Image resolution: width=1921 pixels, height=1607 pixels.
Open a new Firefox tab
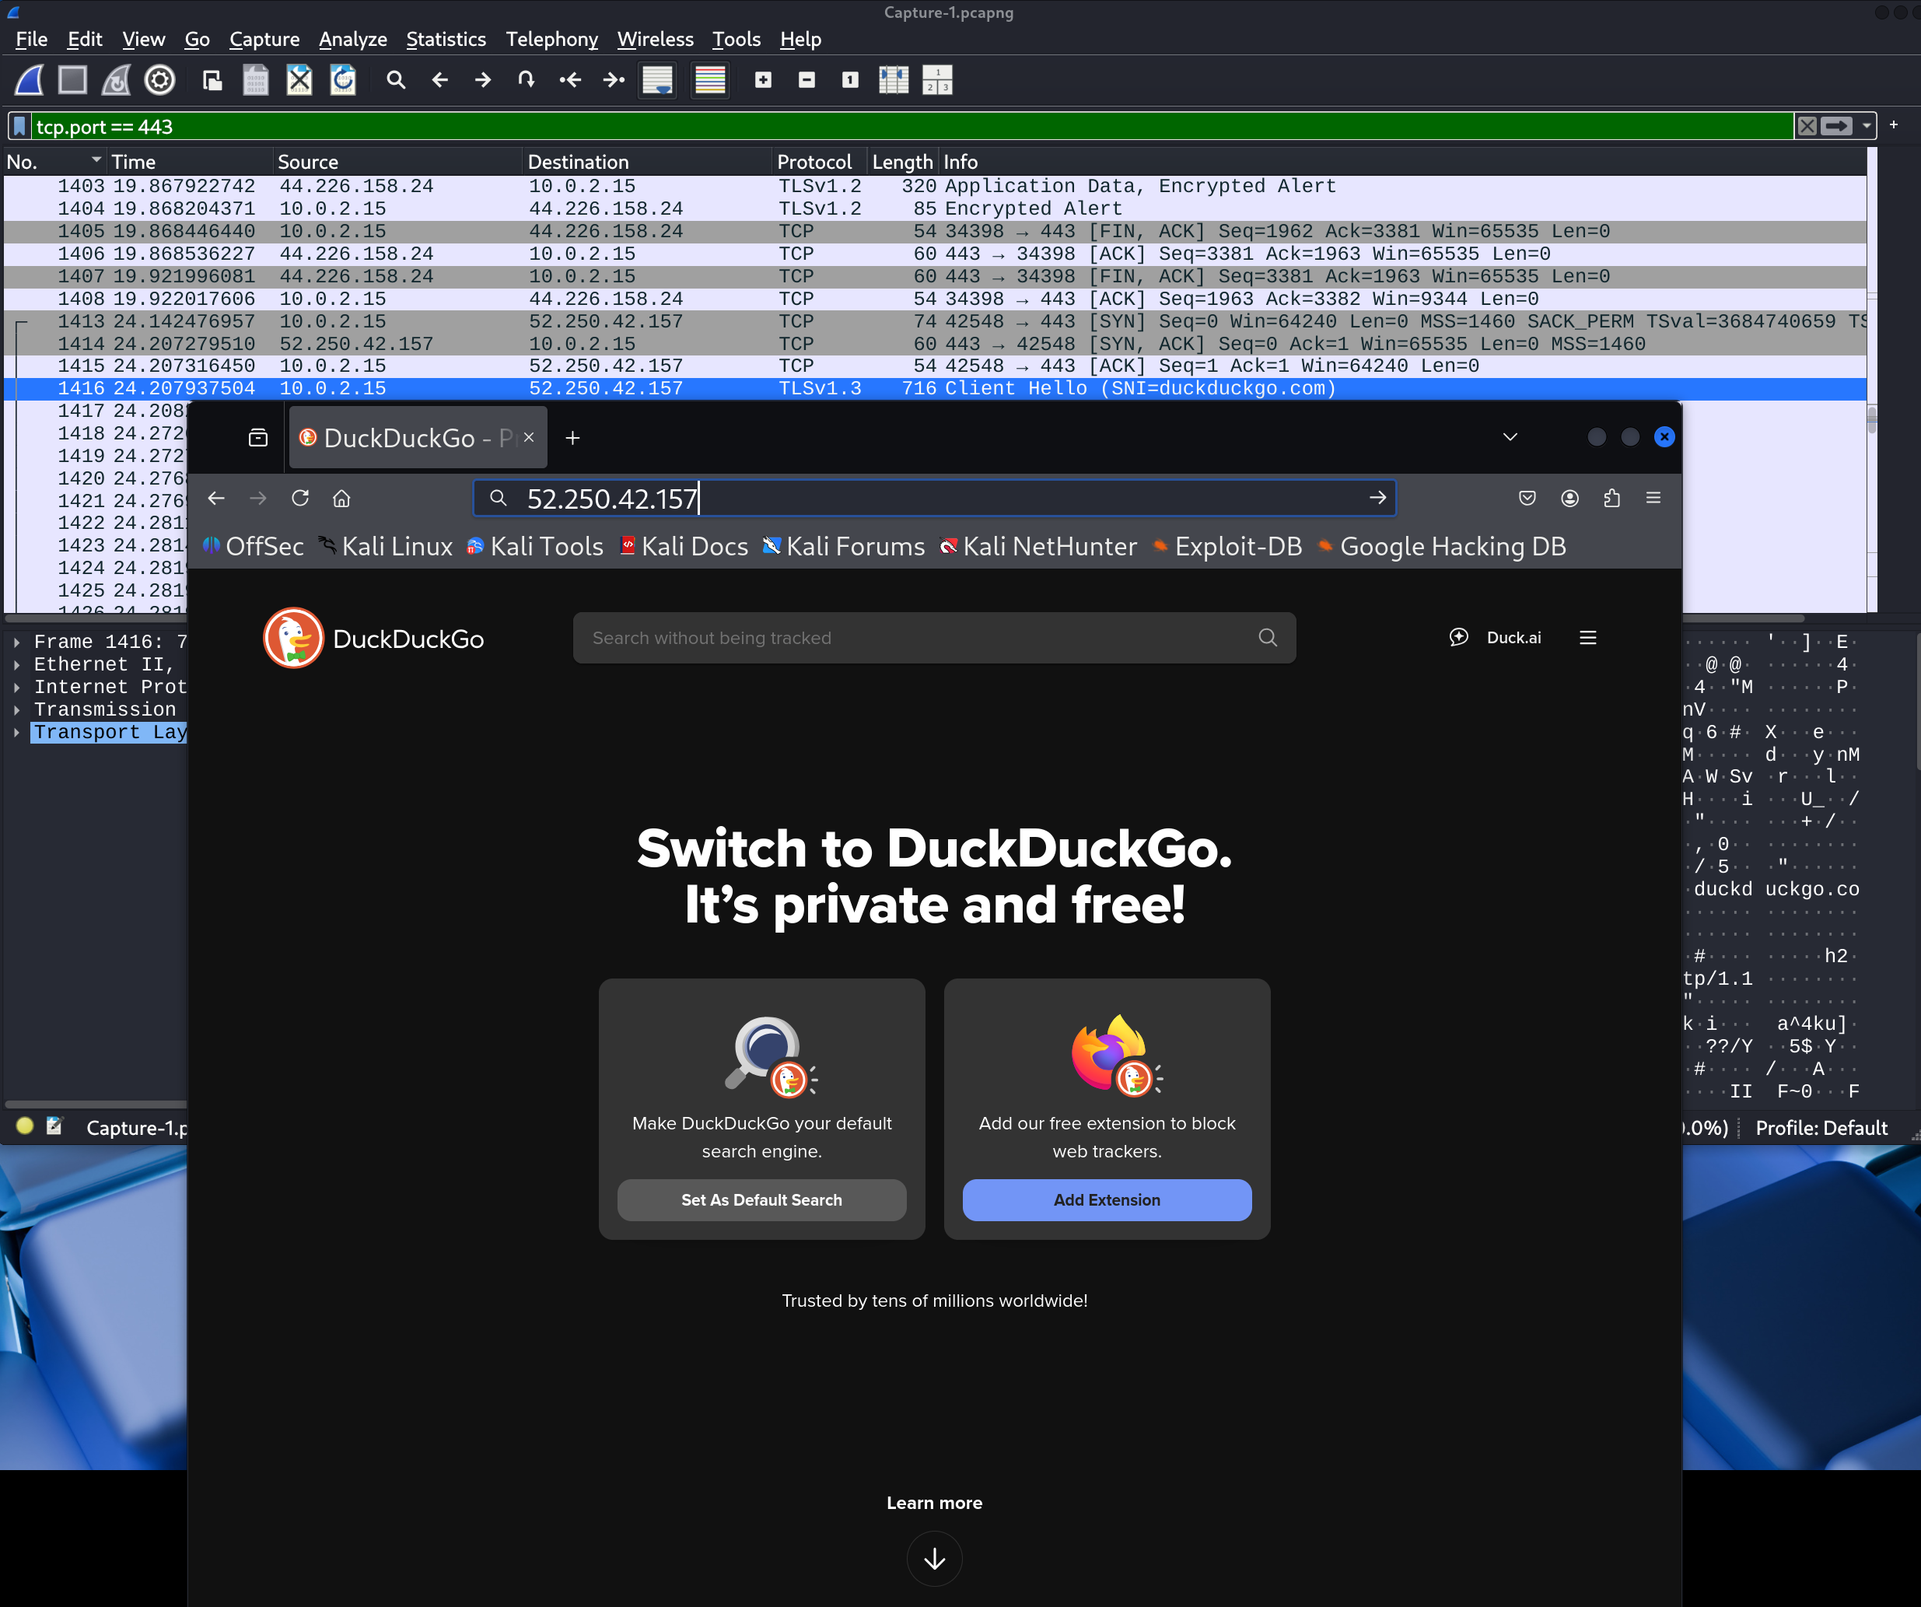572,438
